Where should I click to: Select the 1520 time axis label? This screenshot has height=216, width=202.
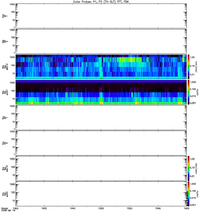click(130, 208)
